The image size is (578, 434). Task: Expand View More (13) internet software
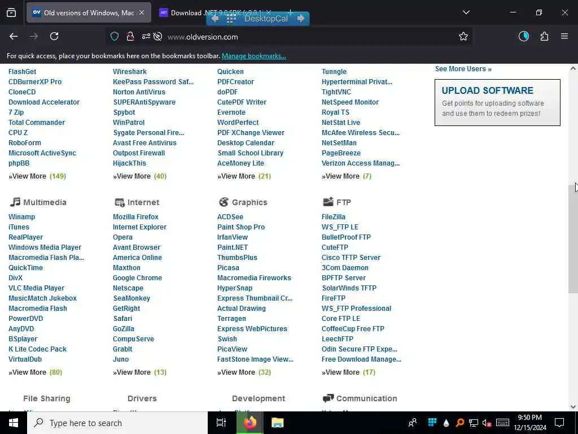point(140,372)
